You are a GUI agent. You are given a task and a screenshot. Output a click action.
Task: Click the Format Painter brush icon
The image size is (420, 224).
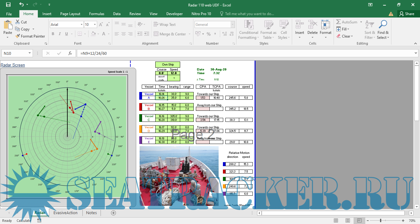pyautogui.click(x=18, y=36)
